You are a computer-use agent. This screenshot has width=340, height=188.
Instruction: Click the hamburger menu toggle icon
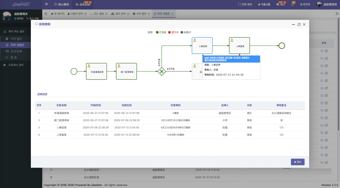[x=47, y=4]
